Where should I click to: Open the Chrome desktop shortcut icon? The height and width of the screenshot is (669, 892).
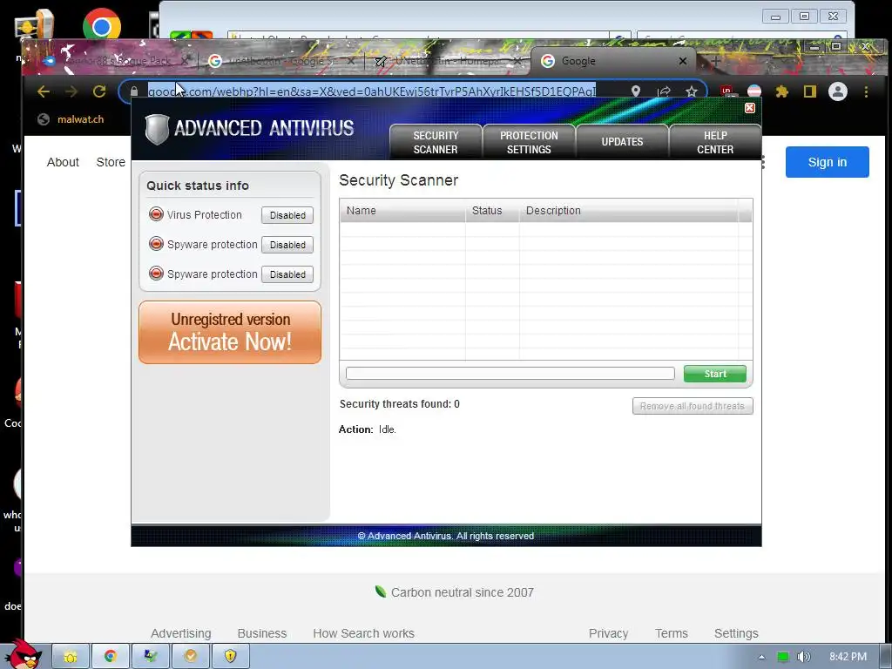point(102,25)
